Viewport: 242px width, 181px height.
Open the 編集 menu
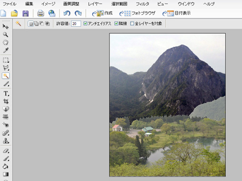(x=29, y=4)
